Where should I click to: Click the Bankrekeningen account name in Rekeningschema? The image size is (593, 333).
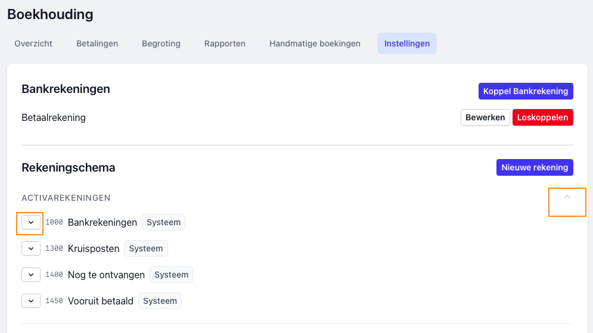click(x=103, y=222)
